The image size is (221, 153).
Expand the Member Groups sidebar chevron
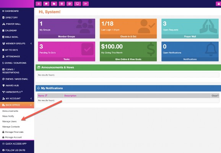(x=31, y=43)
